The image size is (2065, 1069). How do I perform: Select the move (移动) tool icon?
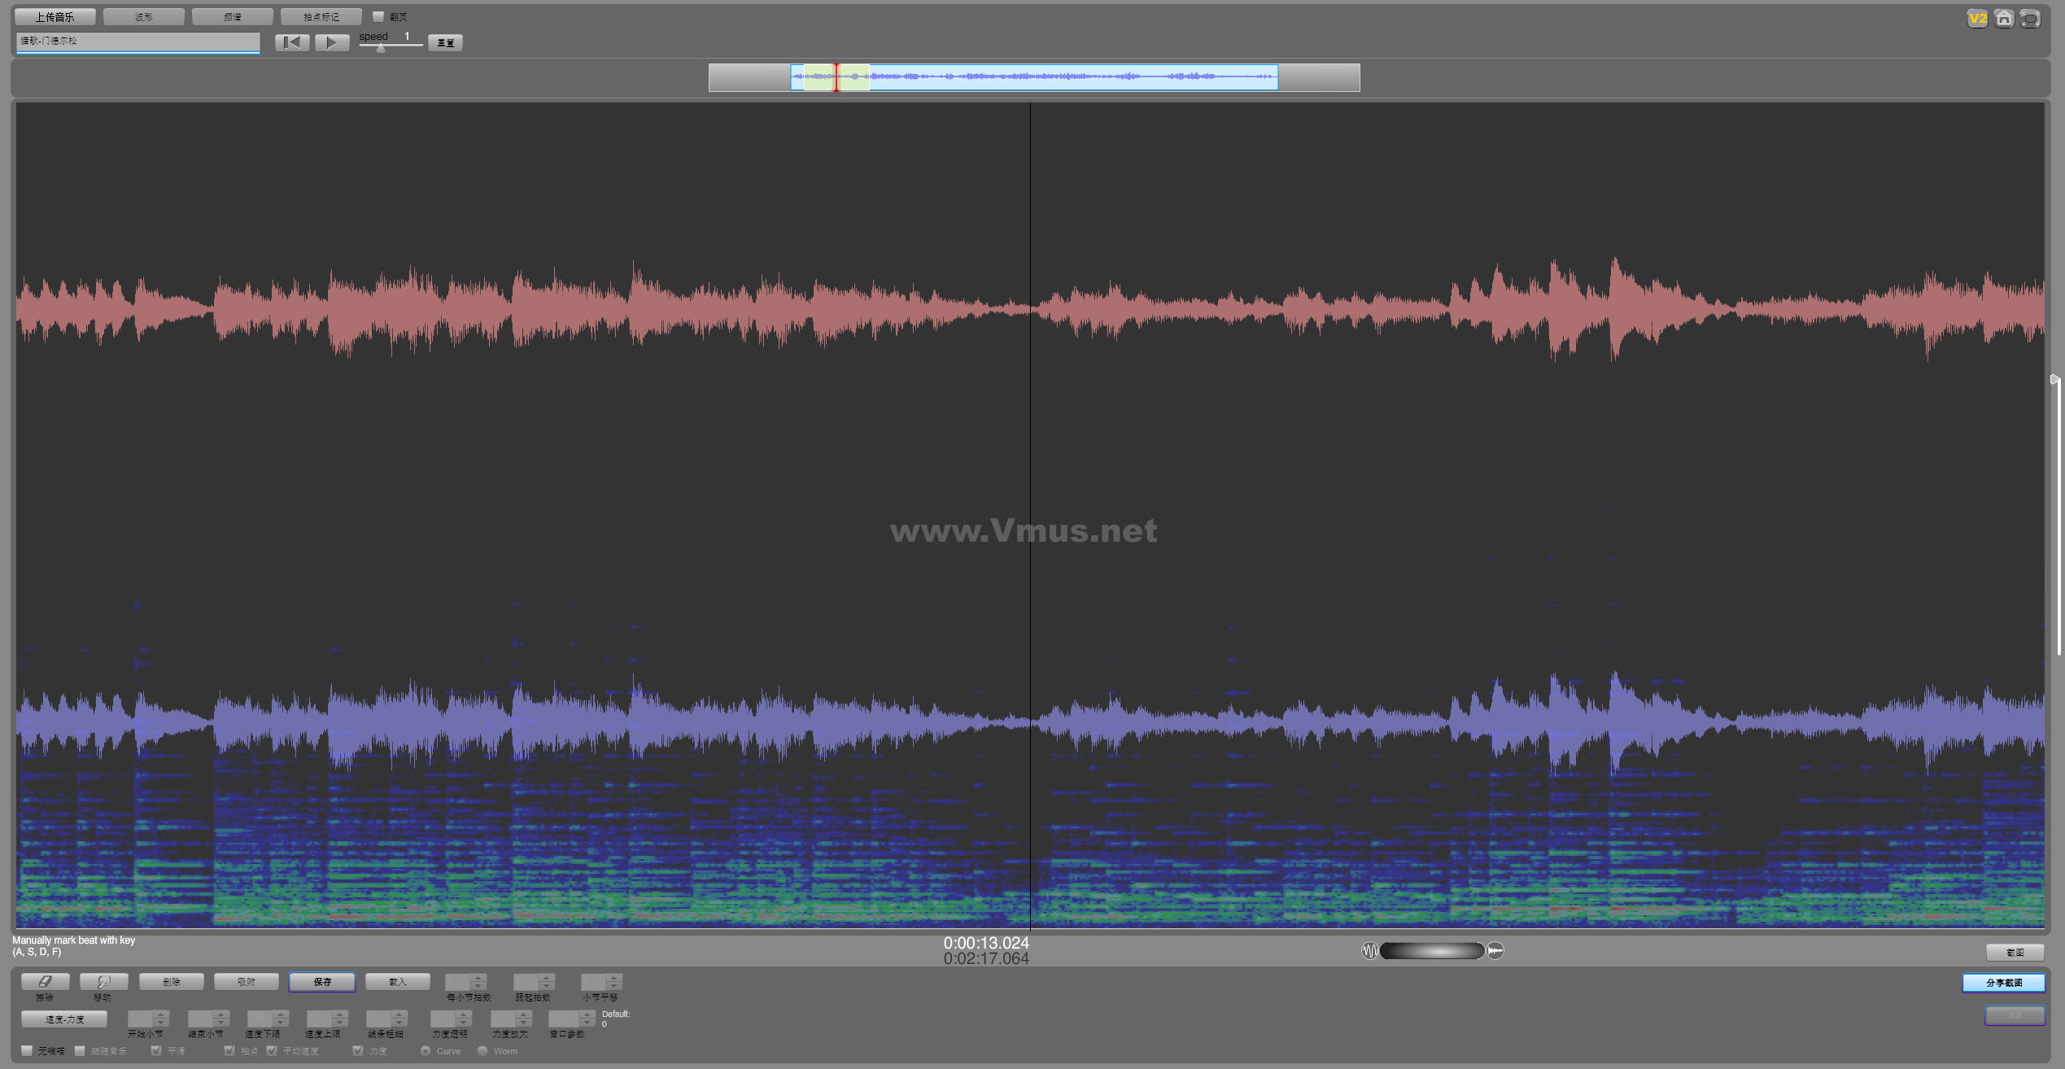pyautogui.click(x=103, y=981)
